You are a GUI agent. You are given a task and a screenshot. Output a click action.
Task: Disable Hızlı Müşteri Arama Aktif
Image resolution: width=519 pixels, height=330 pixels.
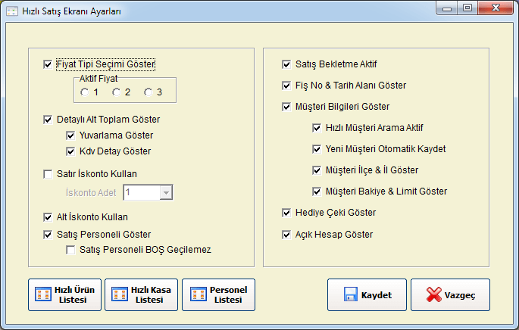coord(317,128)
